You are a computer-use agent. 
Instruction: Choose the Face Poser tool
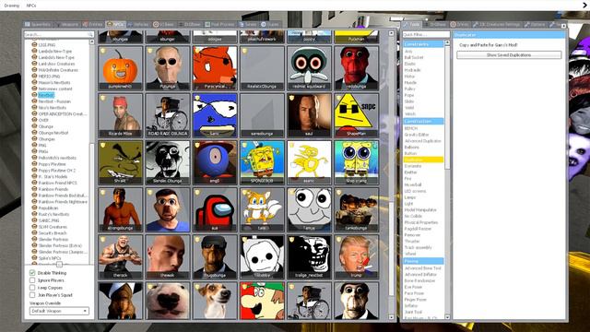point(414,293)
